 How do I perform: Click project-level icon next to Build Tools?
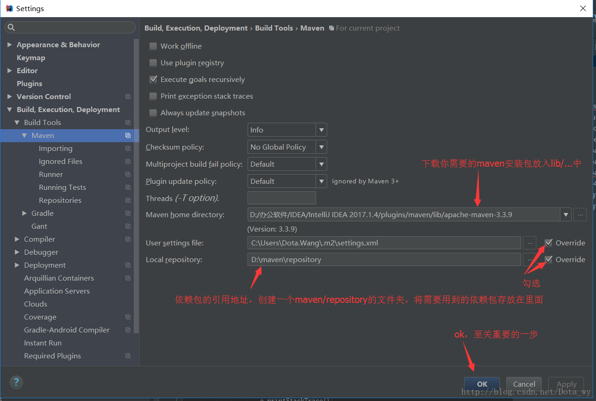click(128, 123)
